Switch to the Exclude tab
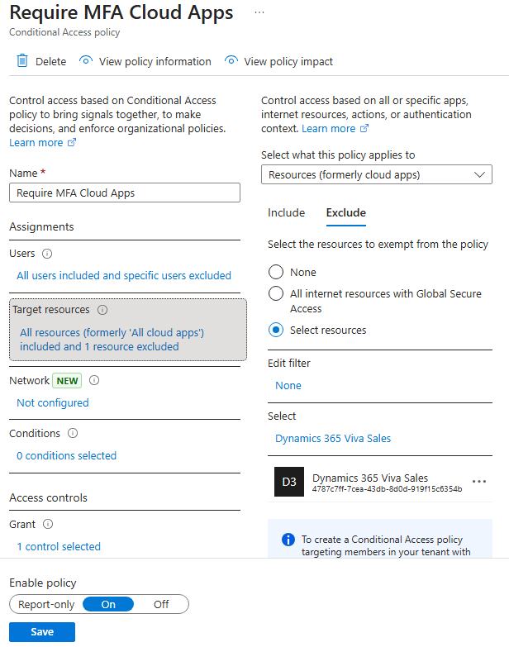Screen dimensions: 509x647 coord(346,212)
